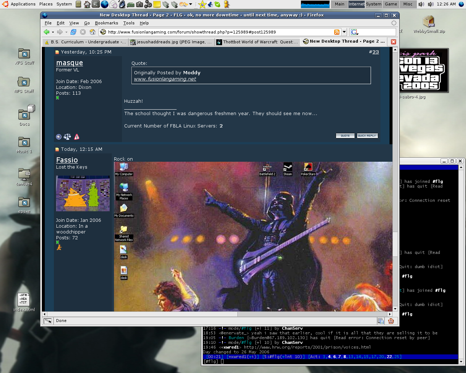Click Fassio's avatar image
The height and width of the screenshot is (373, 466).
coord(83,193)
